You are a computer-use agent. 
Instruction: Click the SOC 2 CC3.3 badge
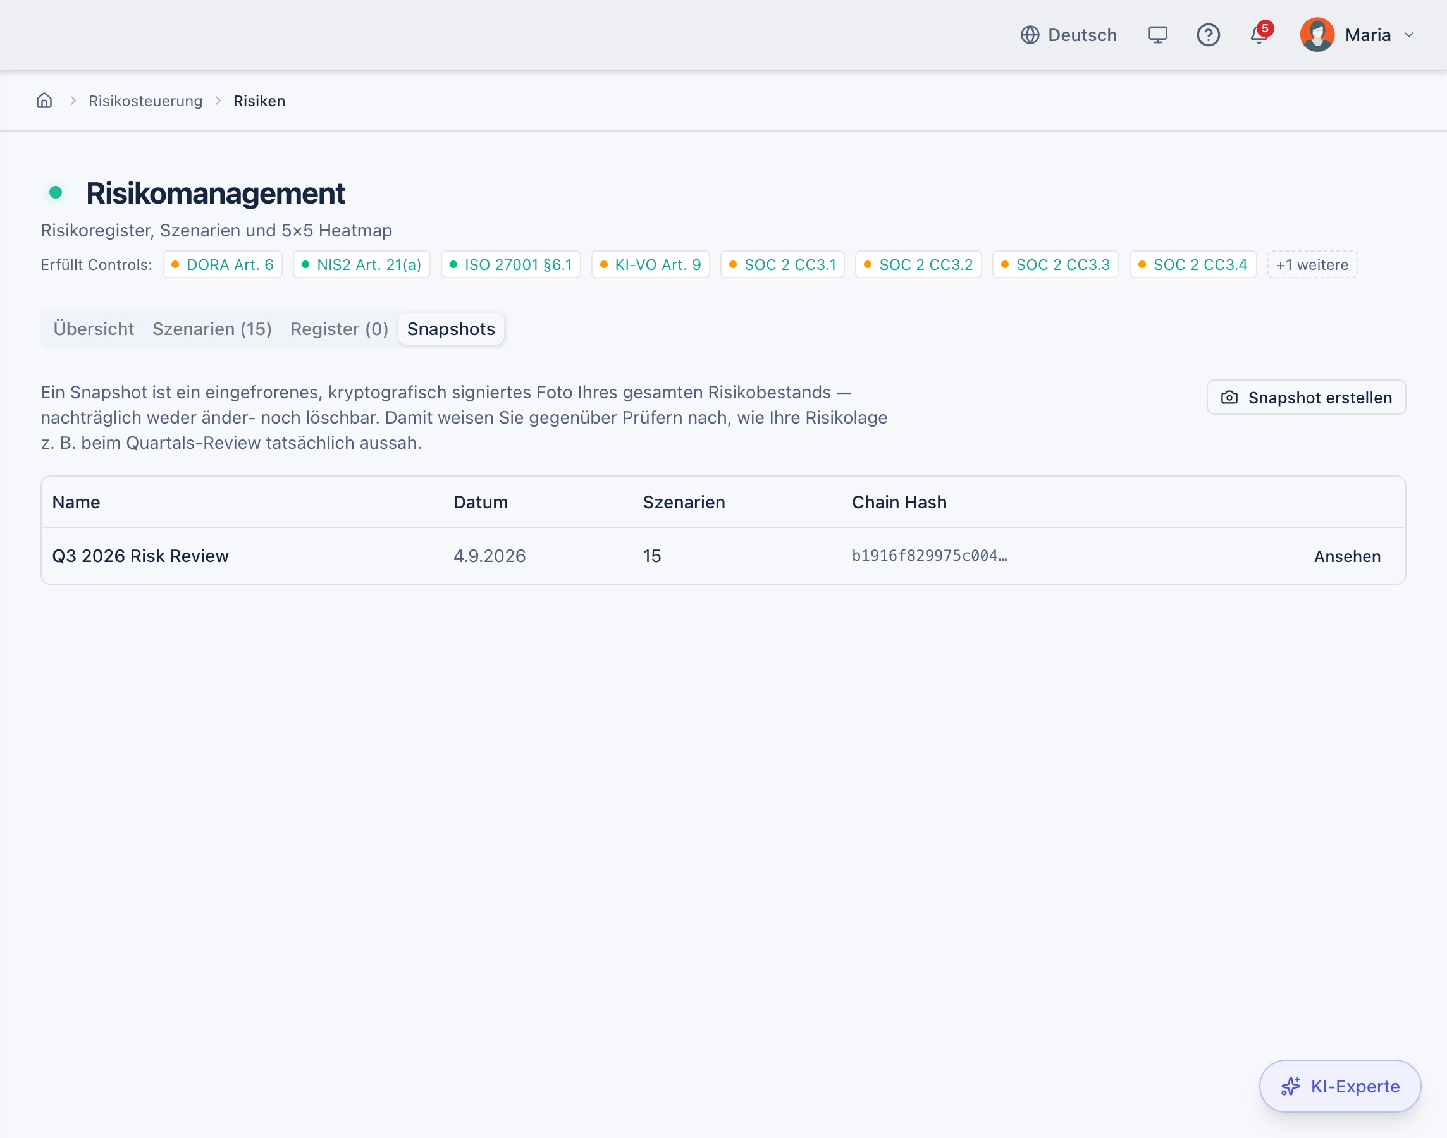(x=1056, y=264)
